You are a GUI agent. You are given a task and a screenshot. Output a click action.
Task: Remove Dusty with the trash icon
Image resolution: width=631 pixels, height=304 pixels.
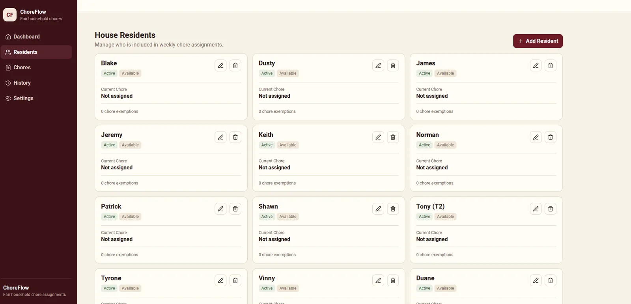393,65
